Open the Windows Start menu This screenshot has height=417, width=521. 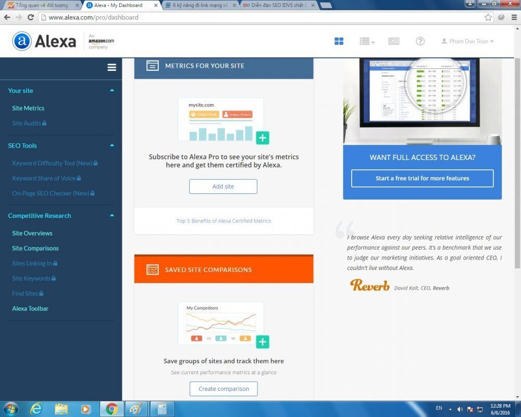[10, 409]
